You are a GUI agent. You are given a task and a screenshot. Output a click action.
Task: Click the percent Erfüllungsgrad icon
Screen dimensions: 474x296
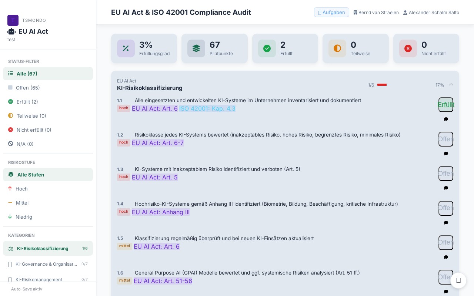coord(126,48)
